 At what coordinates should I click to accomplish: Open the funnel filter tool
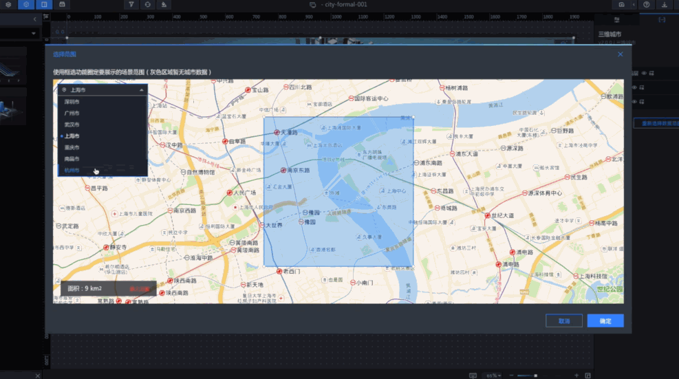coord(131,4)
